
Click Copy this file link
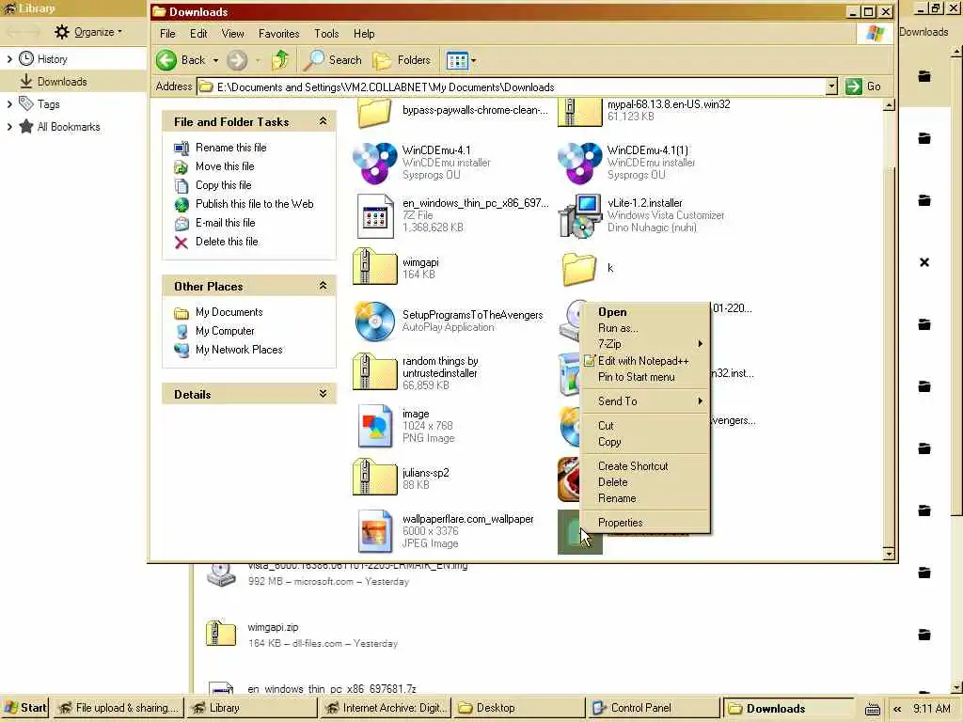[x=224, y=185]
